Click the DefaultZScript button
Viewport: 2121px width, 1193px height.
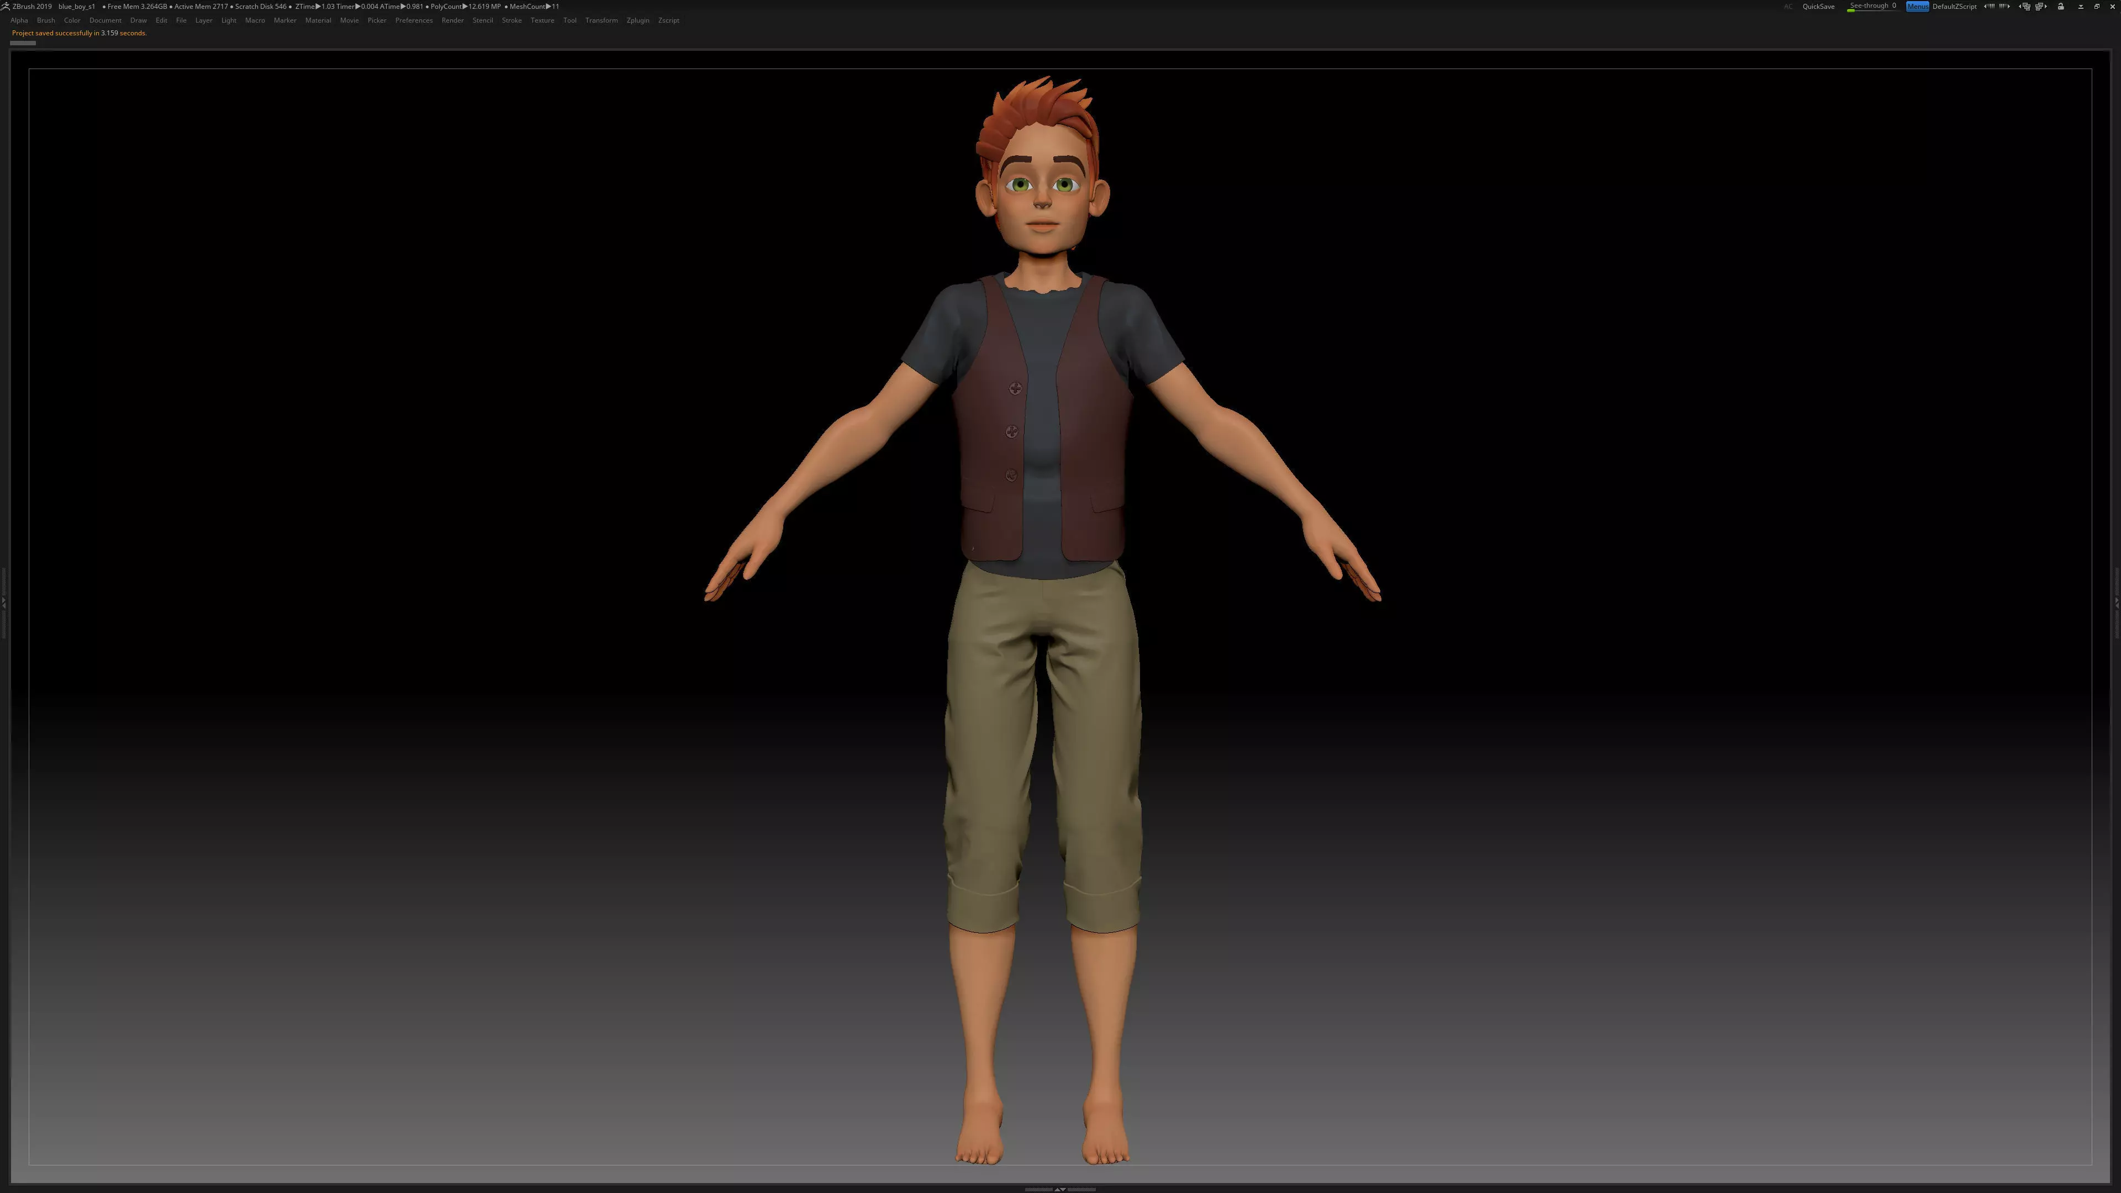click(x=1954, y=7)
